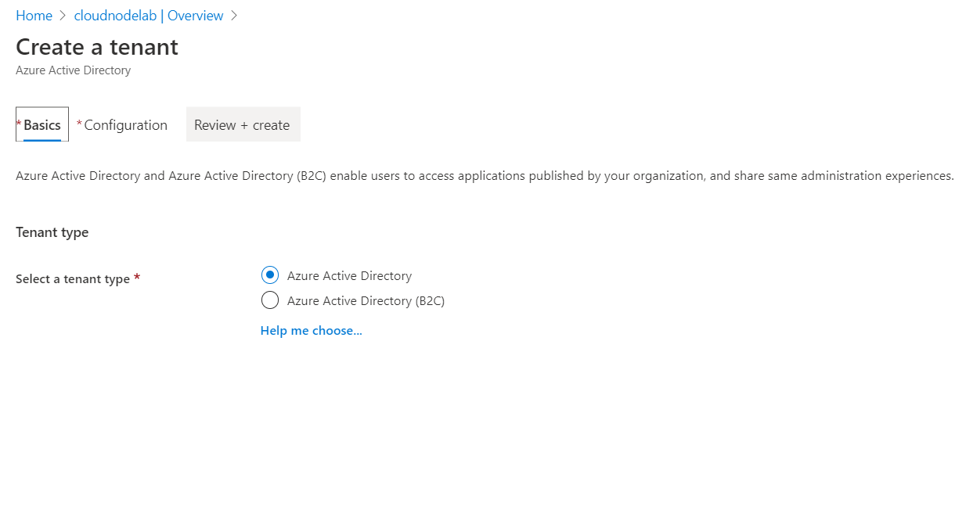Screen dimensions: 955x517
Task: Go to the Home breadcrumb link
Action: point(34,16)
